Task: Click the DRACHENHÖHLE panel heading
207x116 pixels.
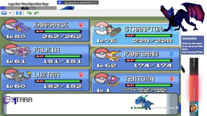Action: point(190,39)
